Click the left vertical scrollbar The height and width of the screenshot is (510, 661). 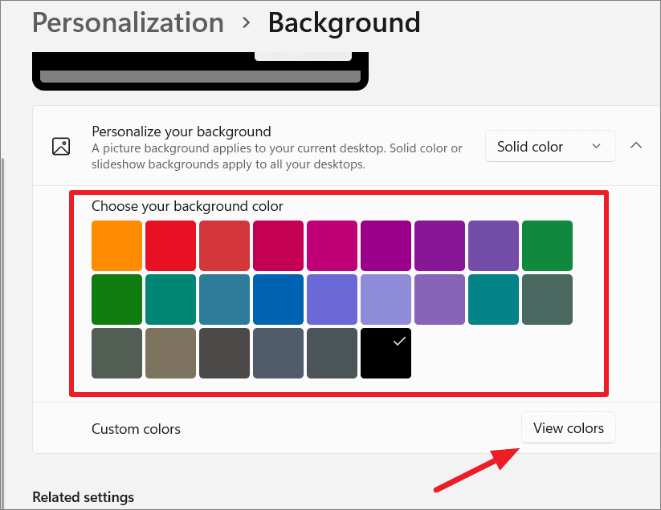click(3, 333)
